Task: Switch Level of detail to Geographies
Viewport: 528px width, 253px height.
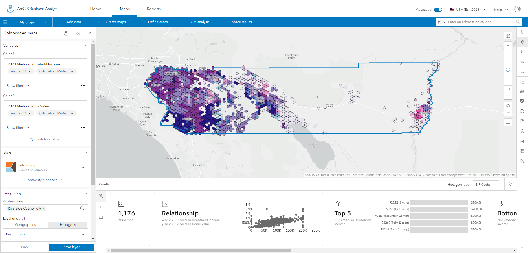Action: 26,224
